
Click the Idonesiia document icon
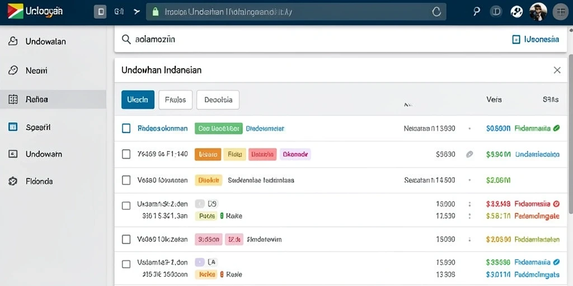pos(516,40)
